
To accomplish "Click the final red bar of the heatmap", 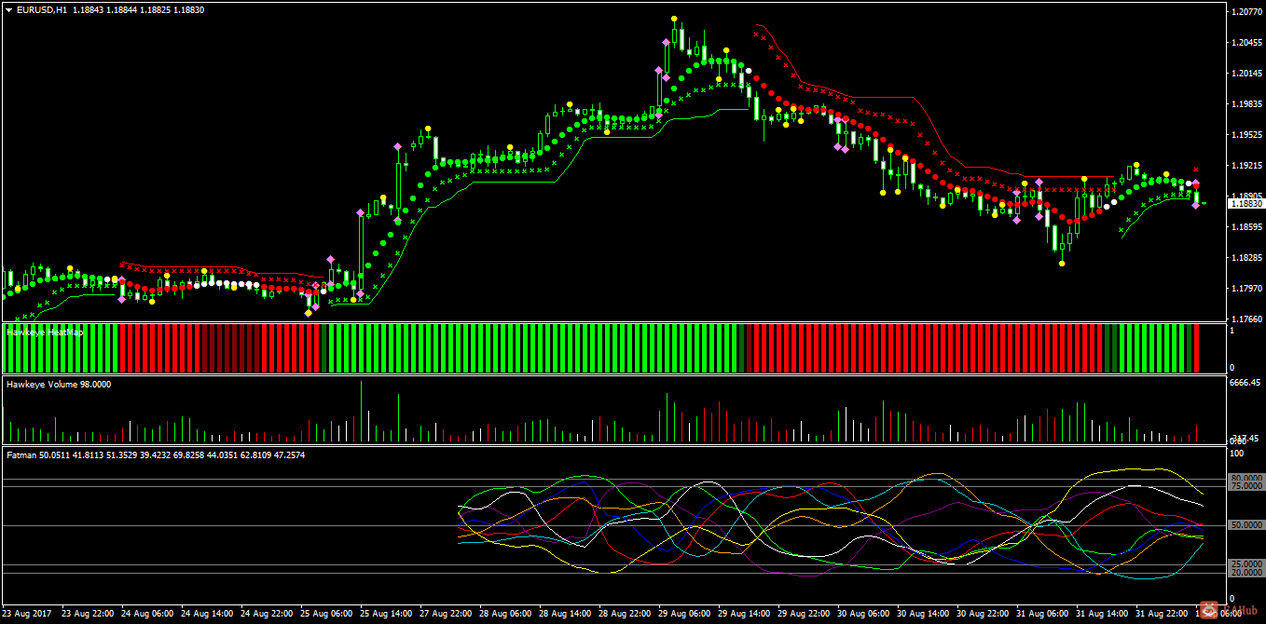I will coord(1197,348).
